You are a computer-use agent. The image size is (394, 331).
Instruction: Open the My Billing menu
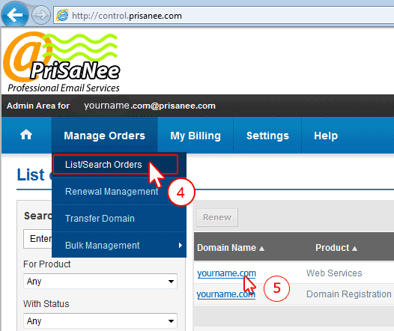click(196, 136)
